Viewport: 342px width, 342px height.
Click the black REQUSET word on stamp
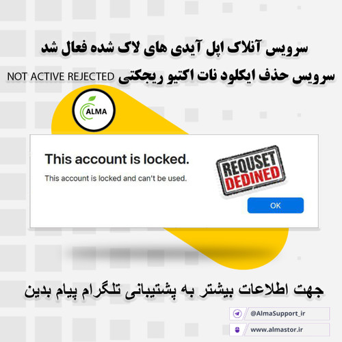tap(249, 163)
